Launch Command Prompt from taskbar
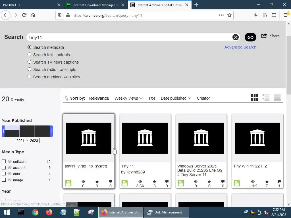291x218 pixels. pos(21,212)
